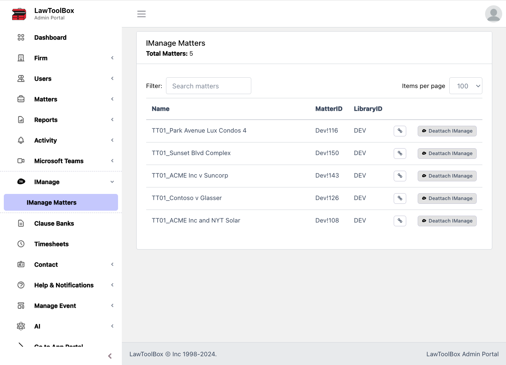506x365 pixels.
Task: Click the Microsoft Teams camera icon
Action: [21, 161]
